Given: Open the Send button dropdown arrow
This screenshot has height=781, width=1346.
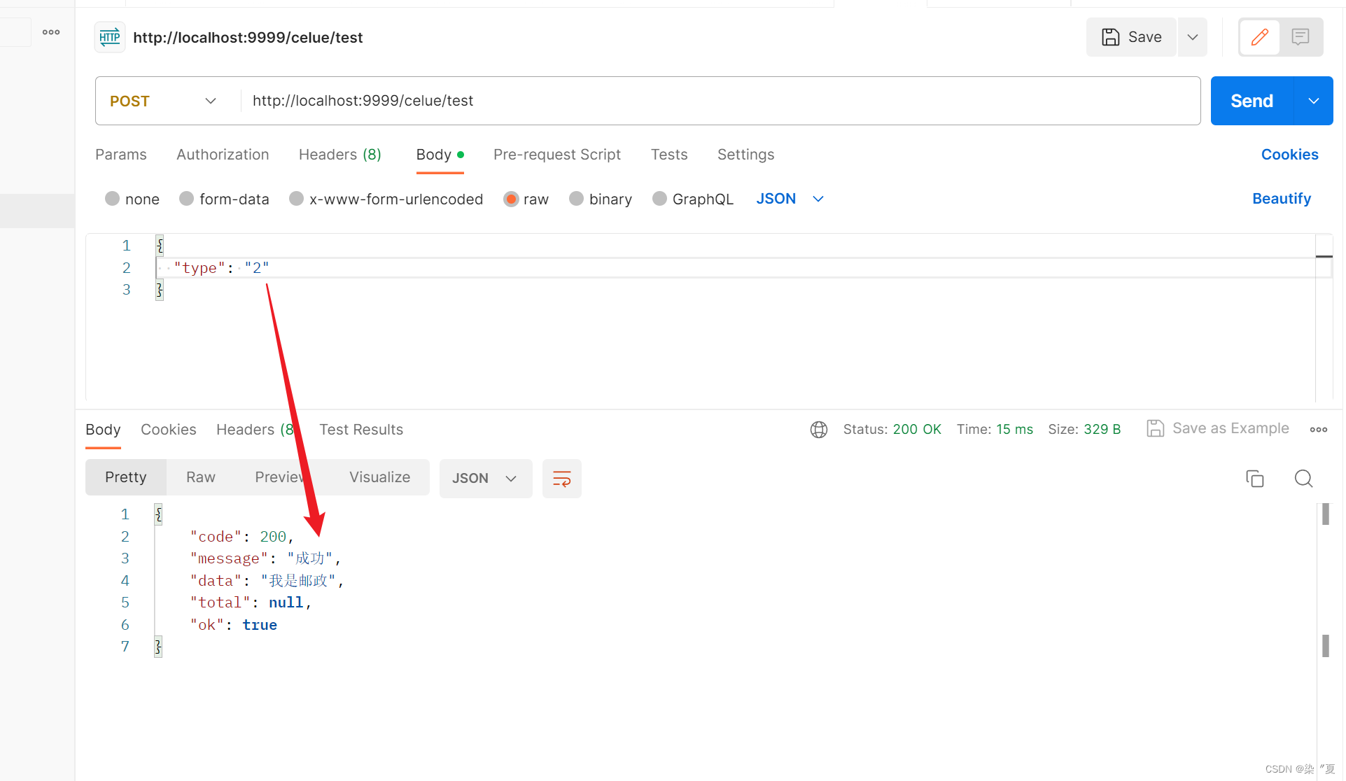Looking at the screenshot, I should (1314, 101).
